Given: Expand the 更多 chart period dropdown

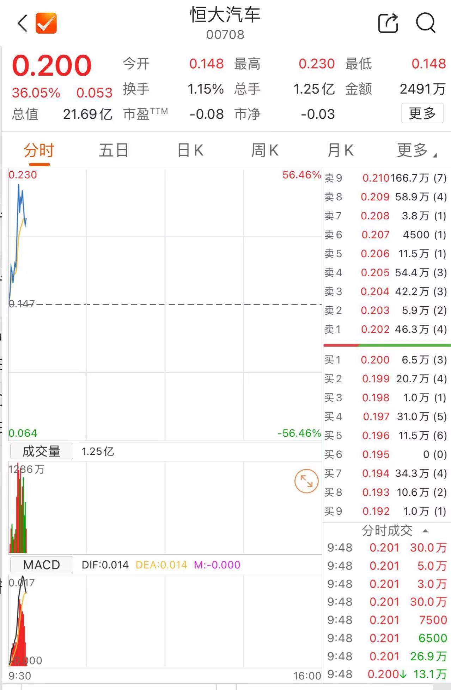Looking at the screenshot, I should (417, 151).
